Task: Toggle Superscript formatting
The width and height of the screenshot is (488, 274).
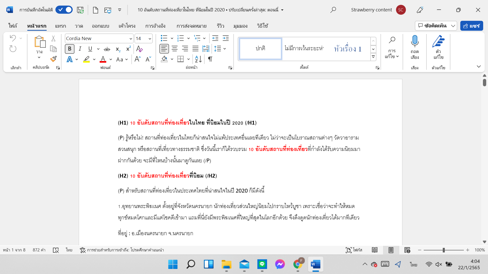Action: pyautogui.click(x=129, y=49)
